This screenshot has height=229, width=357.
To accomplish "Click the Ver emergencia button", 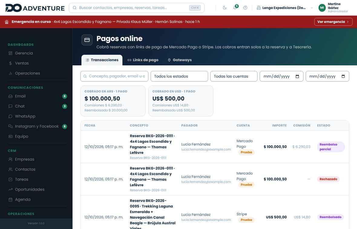I will (333, 22).
